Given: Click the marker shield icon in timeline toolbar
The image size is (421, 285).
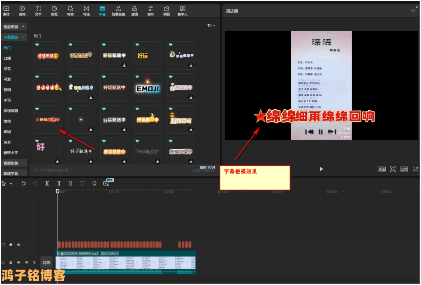Looking at the screenshot, I should click(94, 183).
